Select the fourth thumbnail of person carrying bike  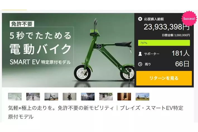(69, 97)
